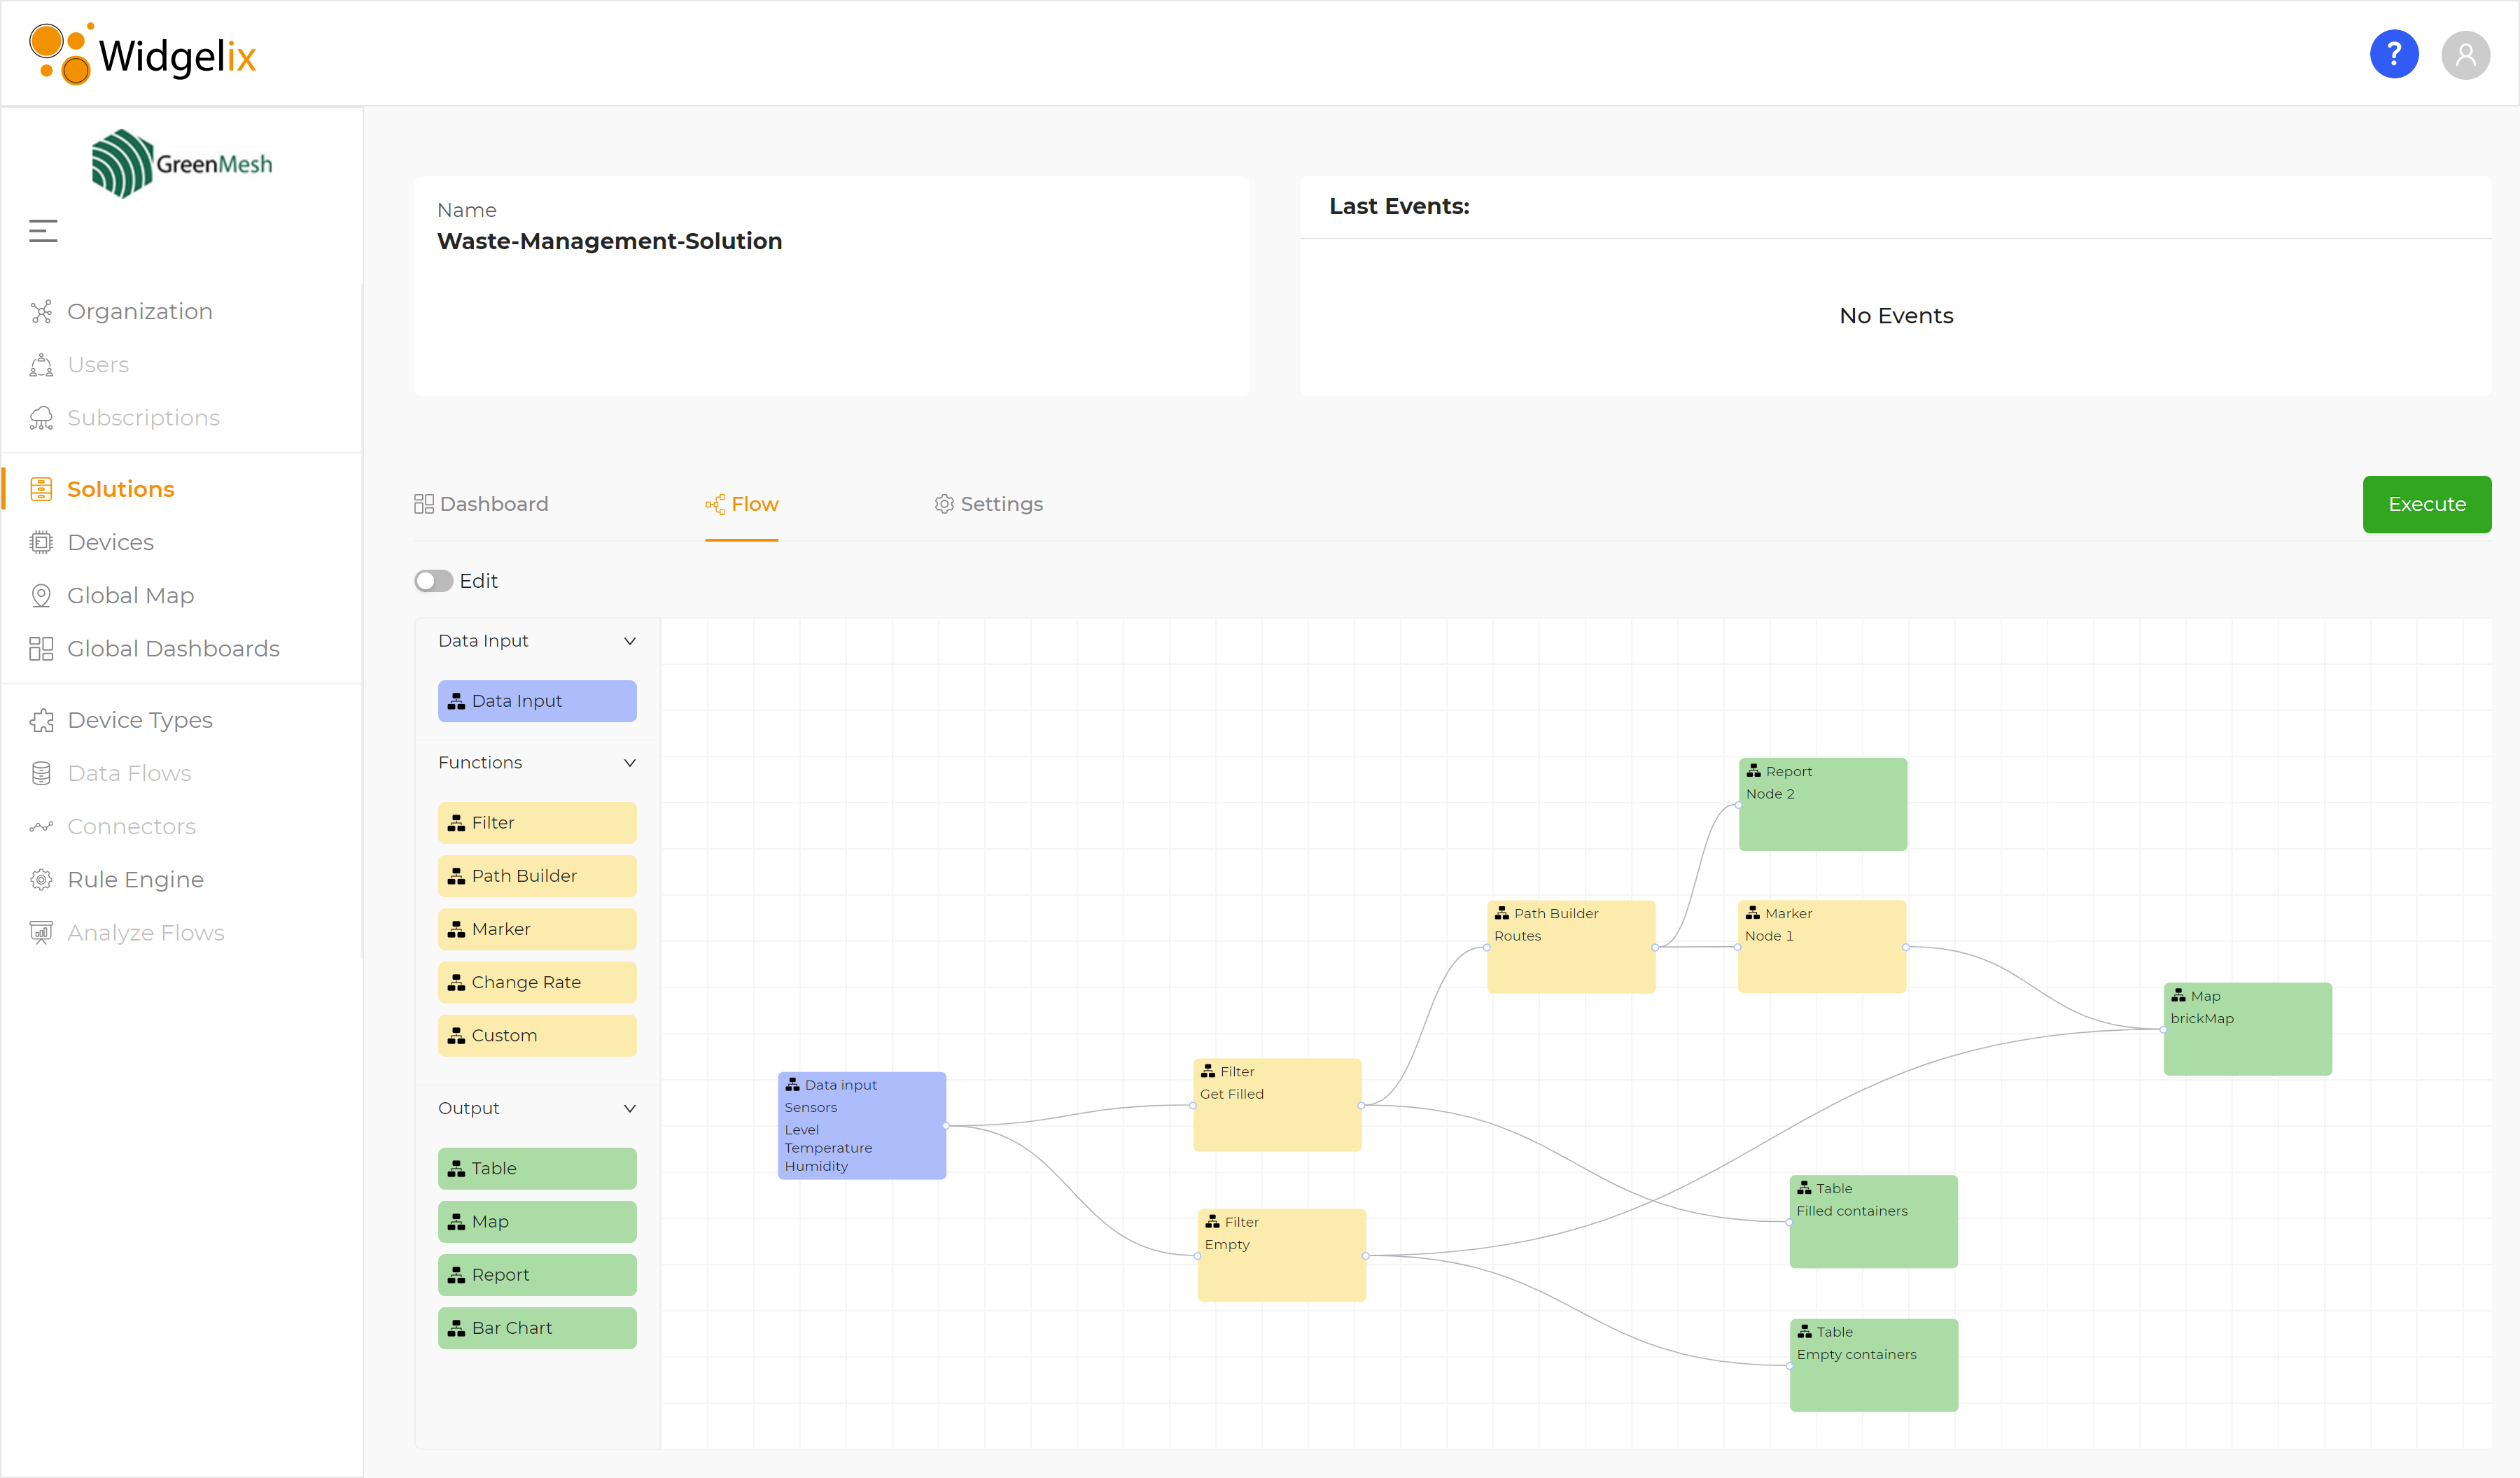Open the Settings tab
The height and width of the screenshot is (1478, 2520).
988,504
